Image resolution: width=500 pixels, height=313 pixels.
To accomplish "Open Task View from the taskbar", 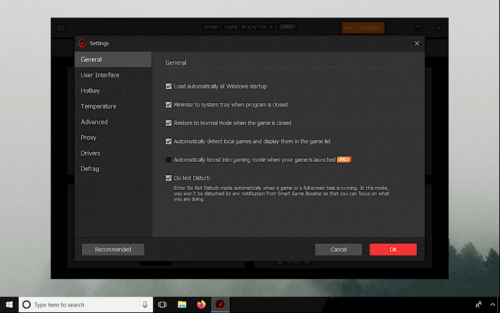I will point(162,305).
